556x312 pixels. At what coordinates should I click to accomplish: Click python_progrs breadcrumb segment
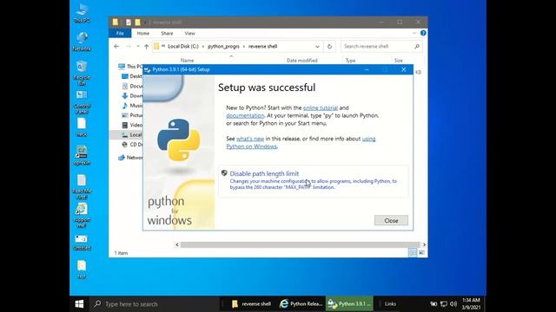point(223,46)
